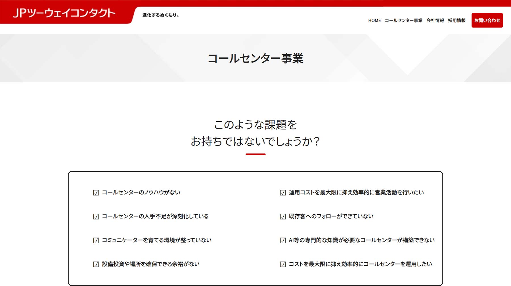Checkmark icon beside 既存客へのフォローができていない
This screenshot has width=511, height=286.
[x=283, y=216]
